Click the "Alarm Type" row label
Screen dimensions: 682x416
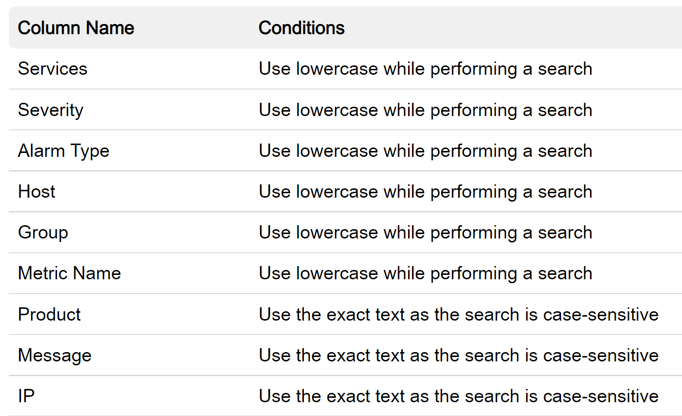tap(63, 150)
